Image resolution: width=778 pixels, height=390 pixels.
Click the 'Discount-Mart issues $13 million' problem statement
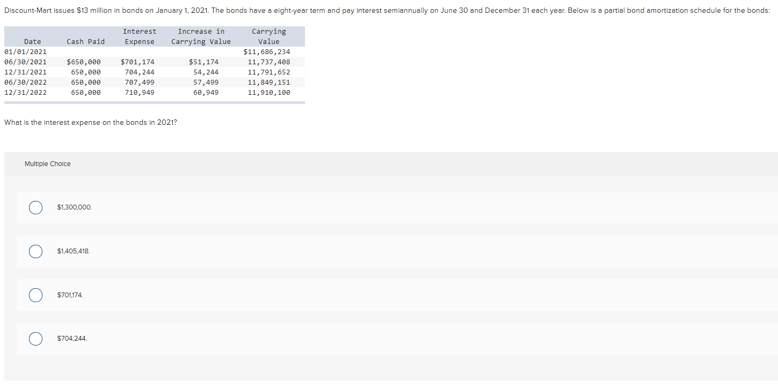(x=387, y=11)
